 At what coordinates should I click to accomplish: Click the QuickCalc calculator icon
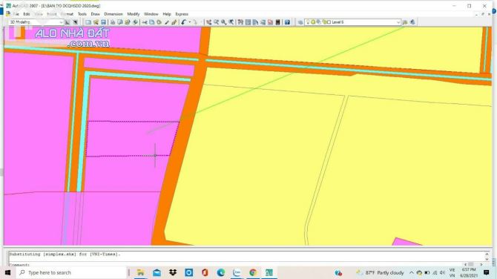pos(278,22)
